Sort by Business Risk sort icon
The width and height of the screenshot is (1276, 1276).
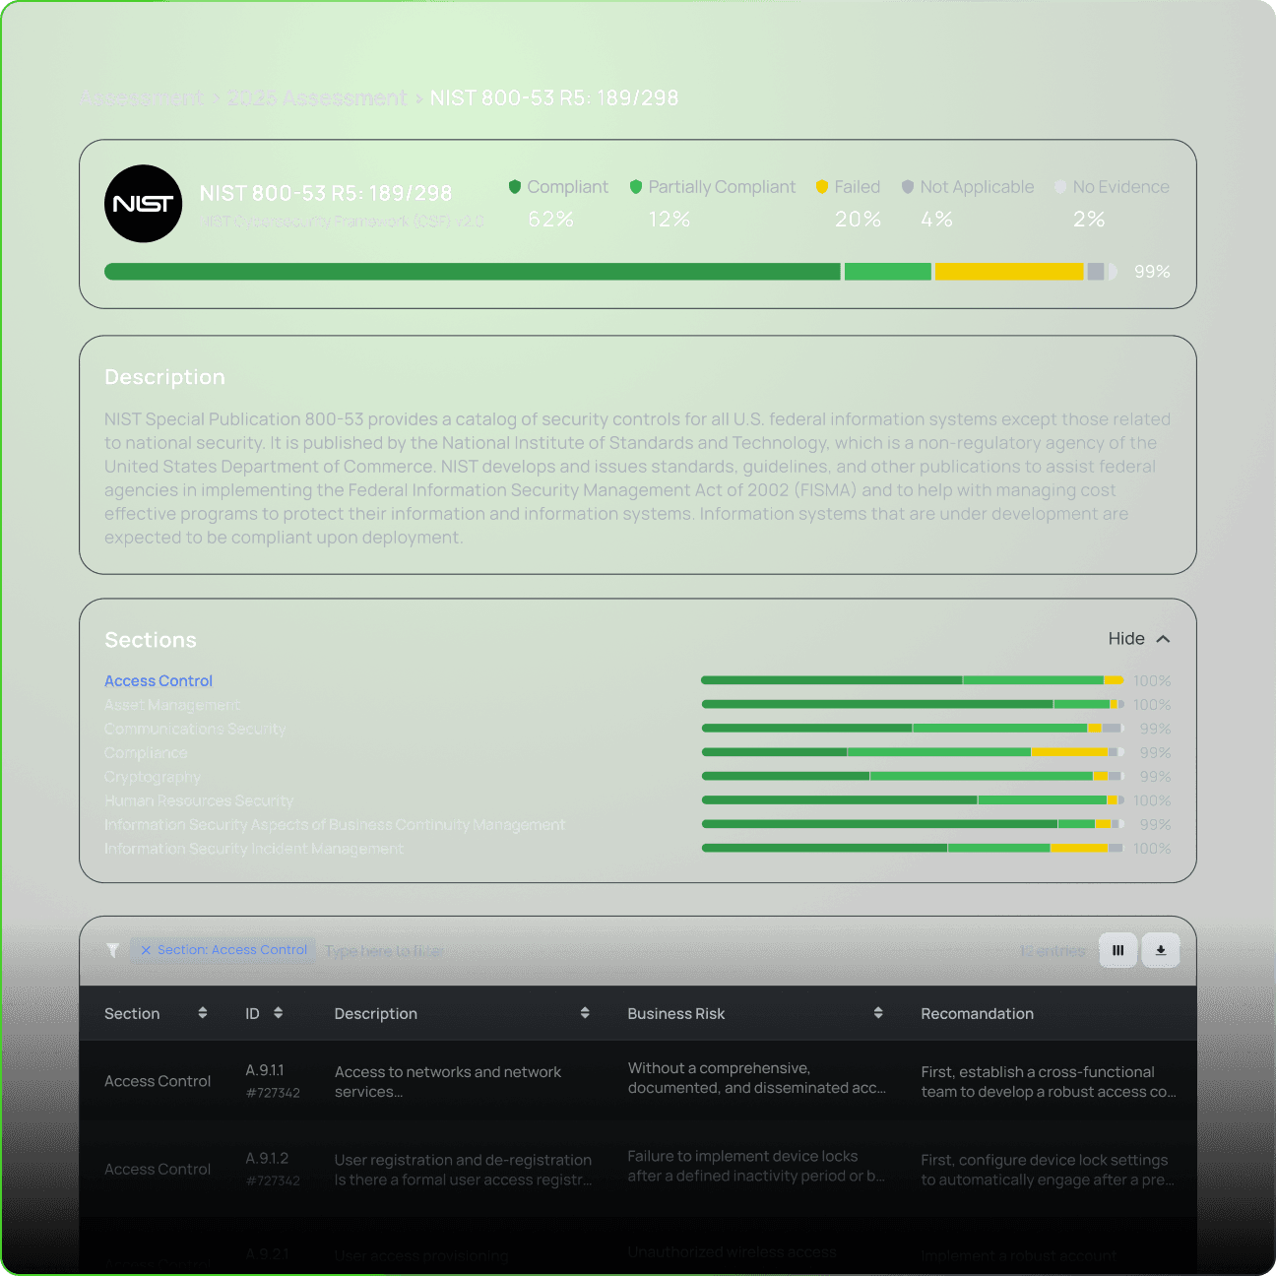878,1013
